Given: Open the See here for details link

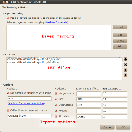Looking at the screenshot, I should point(56,22).
